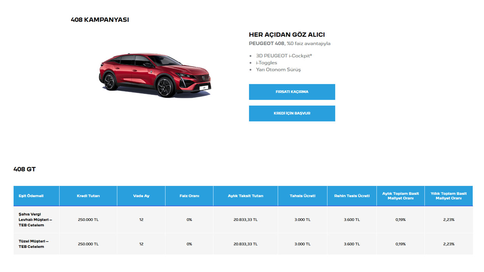The width and height of the screenshot is (484, 272).
Task: Click the Şahıs Vergi Levhalı Müşteri row label
Action: (x=35, y=219)
